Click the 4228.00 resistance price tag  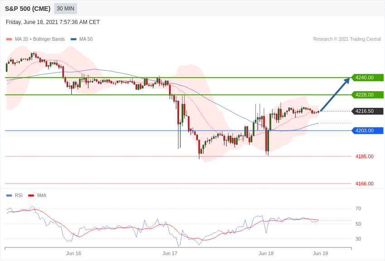pyautogui.click(x=367, y=95)
